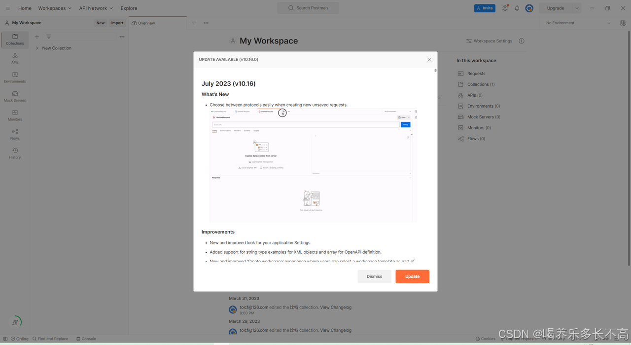Open collections panel more options ellipsis
The width and height of the screenshot is (631, 345).
(122, 37)
